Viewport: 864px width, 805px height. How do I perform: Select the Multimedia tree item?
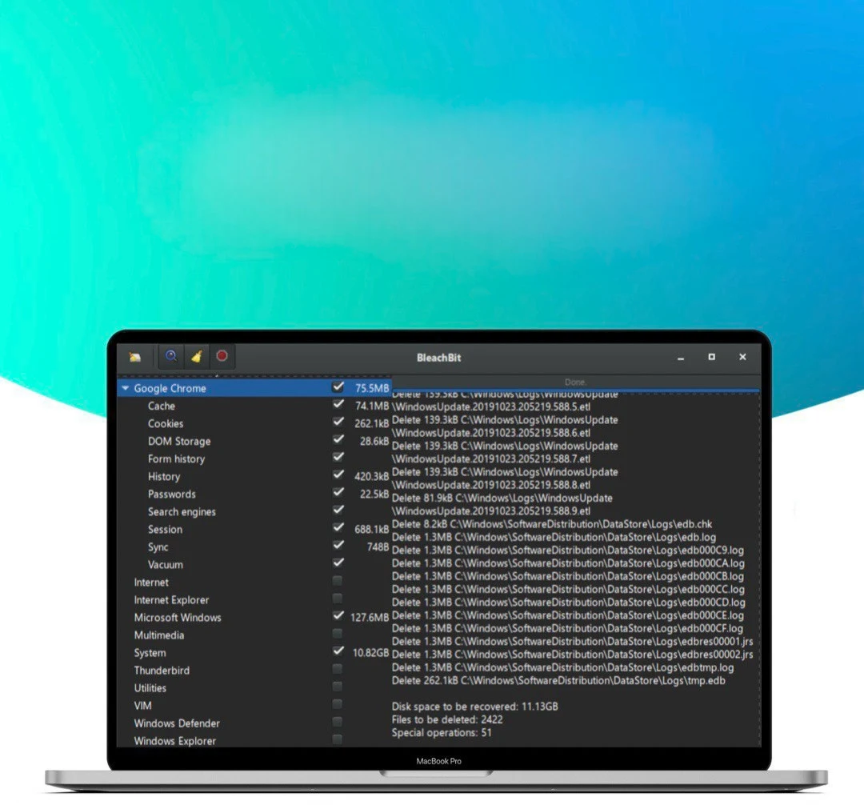[x=159, y=635]
